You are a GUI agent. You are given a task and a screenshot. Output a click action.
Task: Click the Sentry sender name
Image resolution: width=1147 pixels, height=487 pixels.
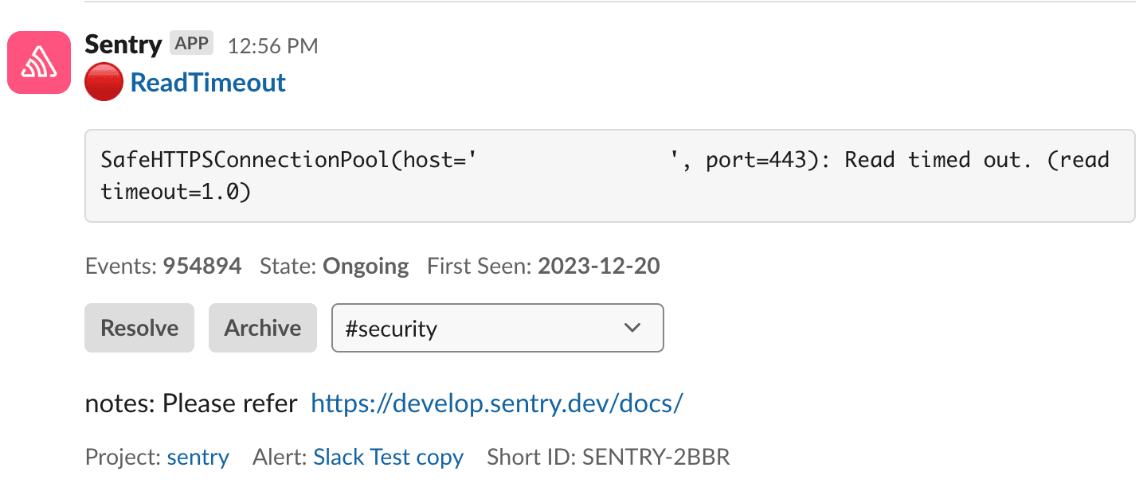click(x=123, y=45)
